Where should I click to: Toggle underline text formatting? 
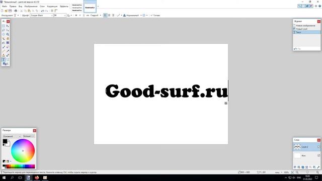pos(84,16)
